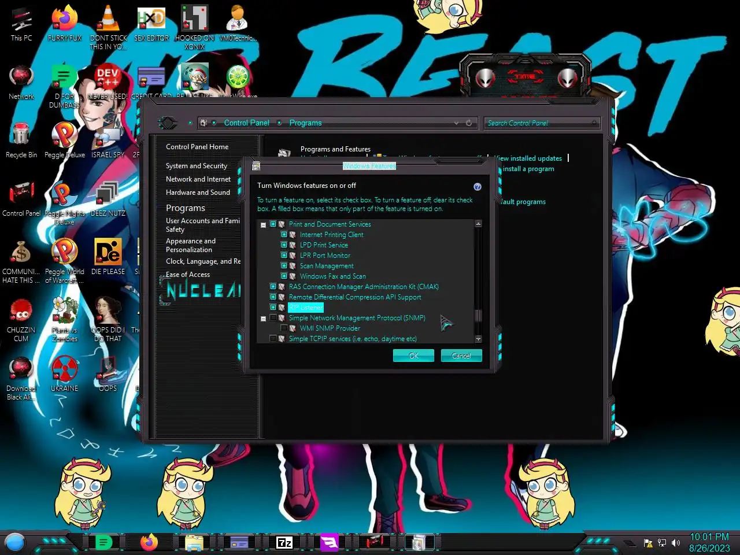Uncheck the LPD Print Service checkbox
Viewport: 740px width, 555px height.
284,245
